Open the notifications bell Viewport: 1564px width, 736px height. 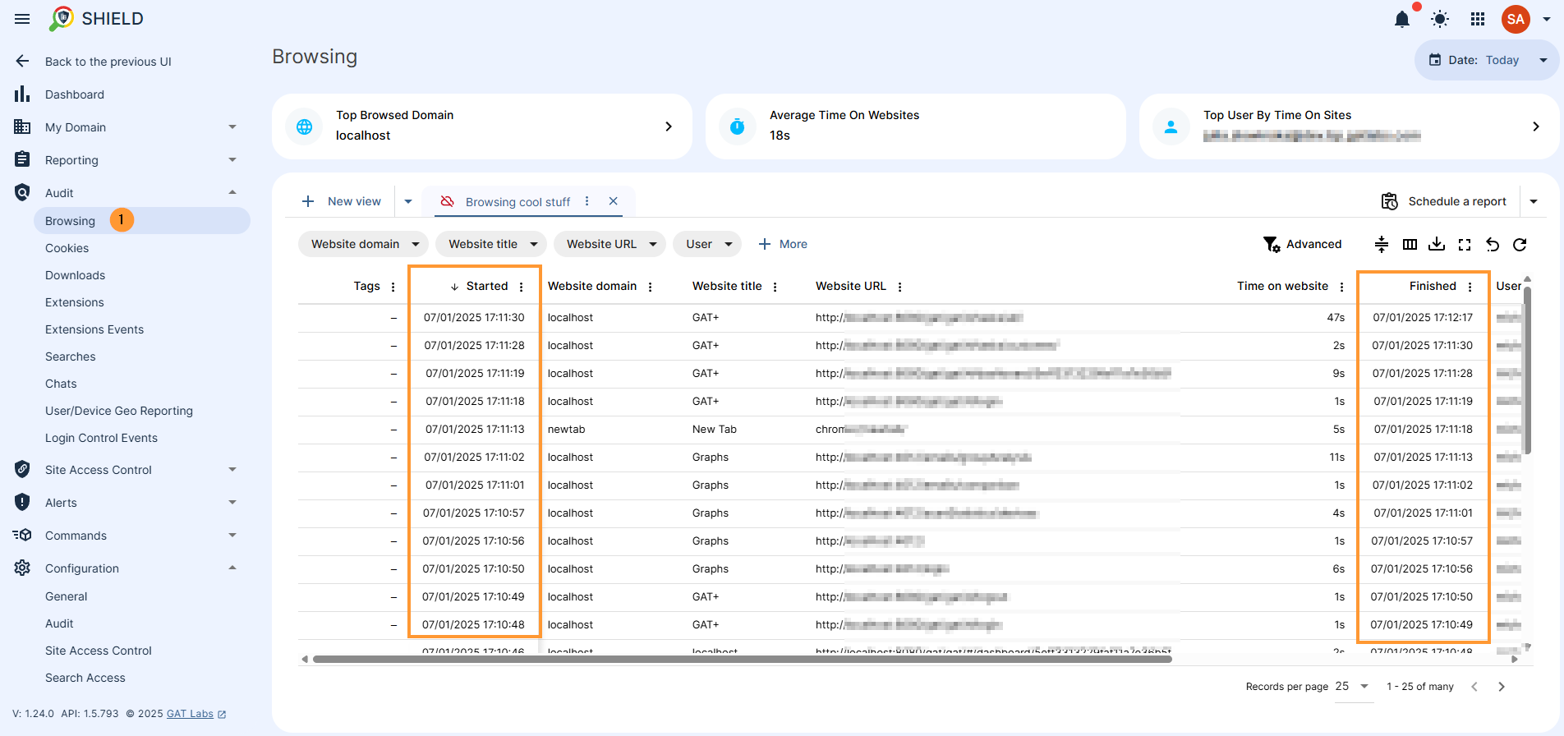[x=1402, y=19]
